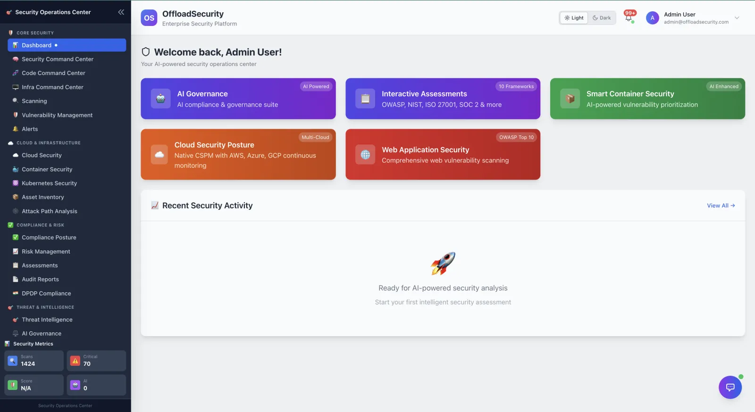This screenshot has width=755, height=412.
Task: Open the Dashboard menu item
Action: [x=67, y=45]
